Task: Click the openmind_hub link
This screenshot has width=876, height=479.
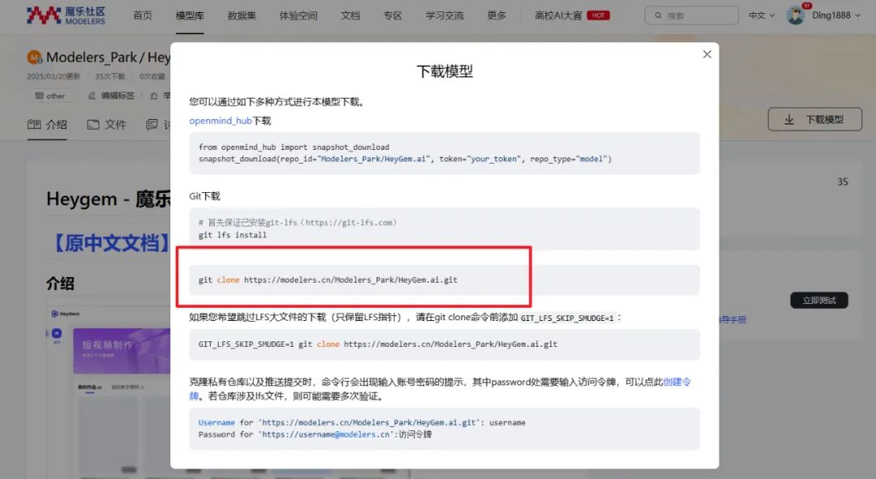Action: click(x=220, y=121)
